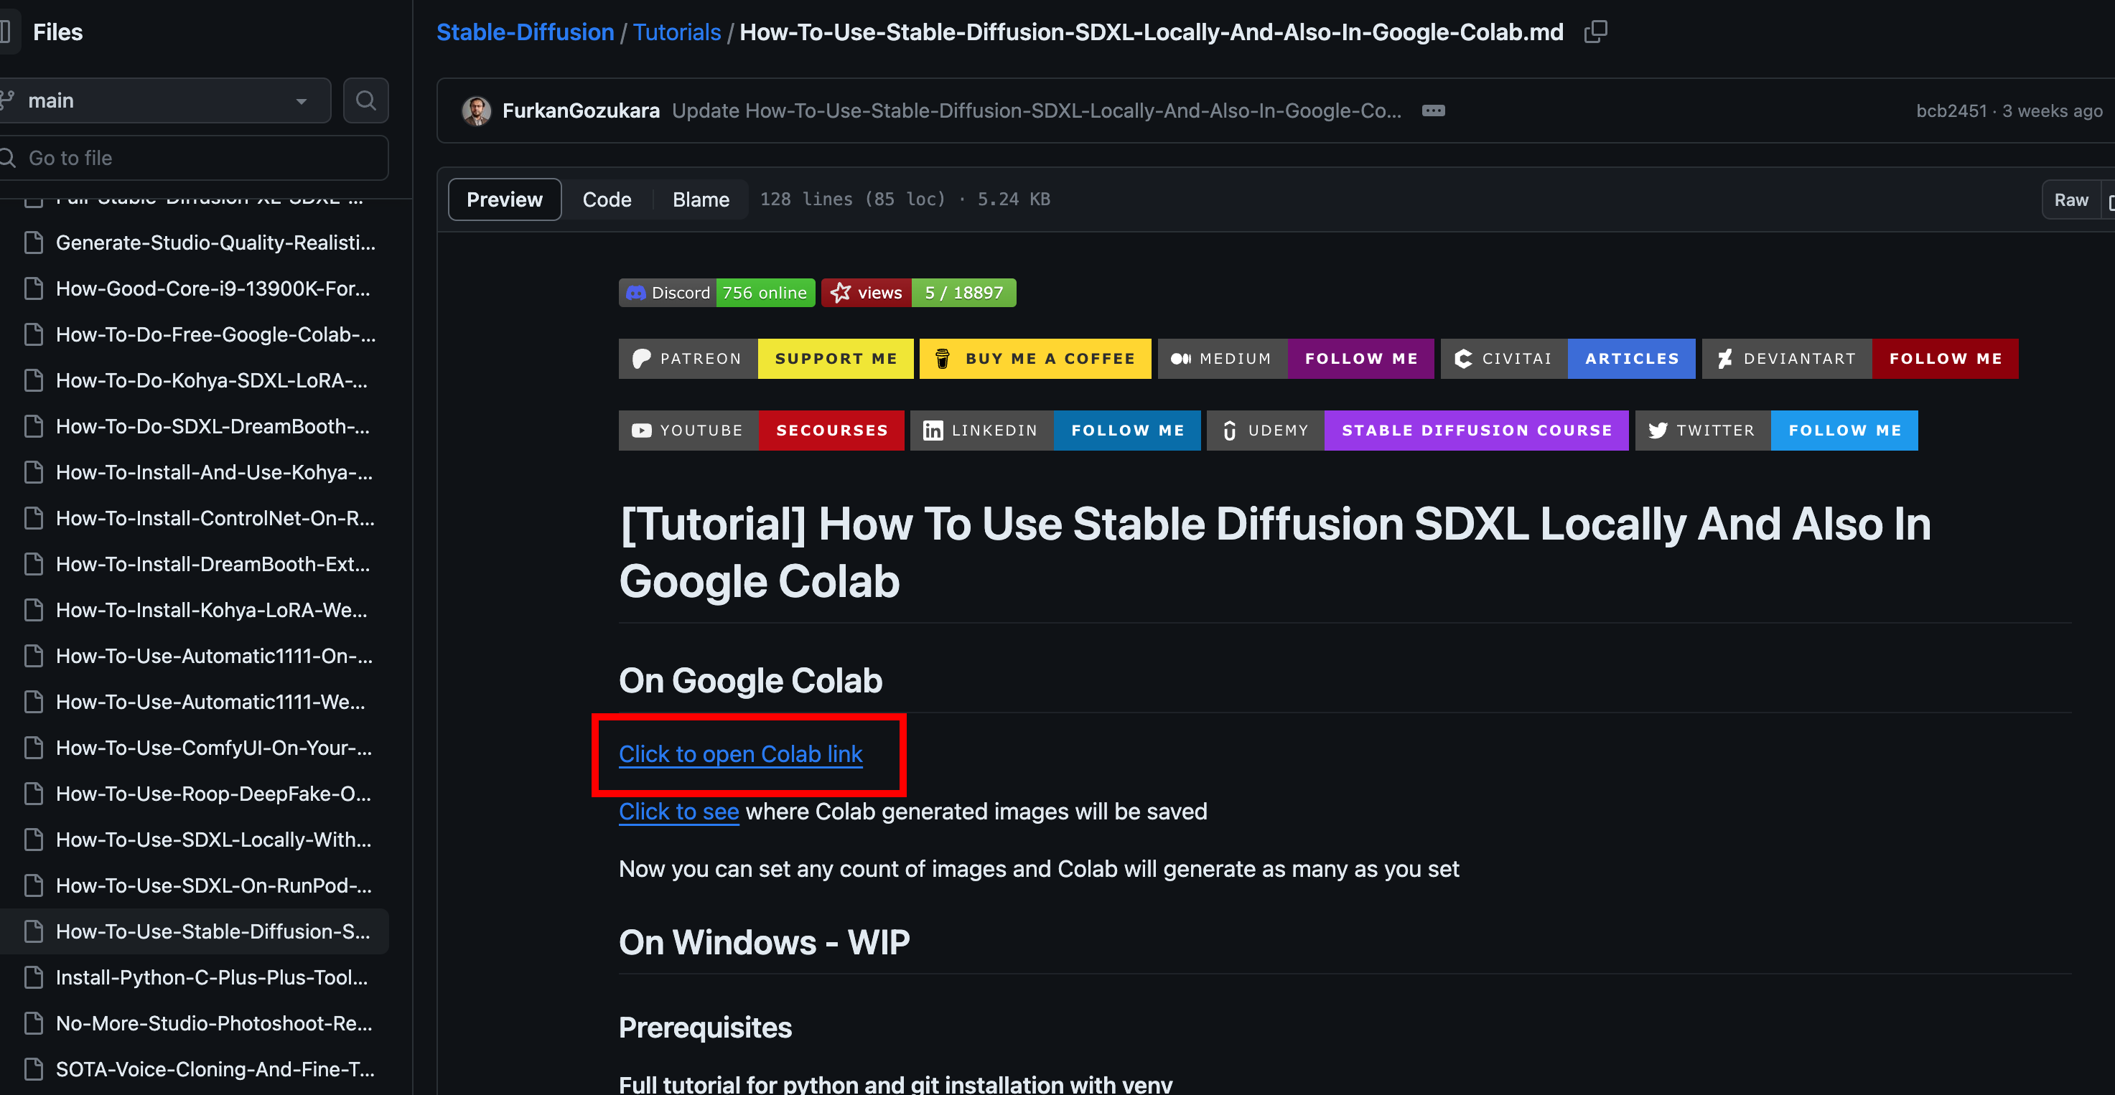Click FurkanGozukara's avatar image
Image resolution: width=2115 pixels, height=1095 pixels.
coord(476,111)
